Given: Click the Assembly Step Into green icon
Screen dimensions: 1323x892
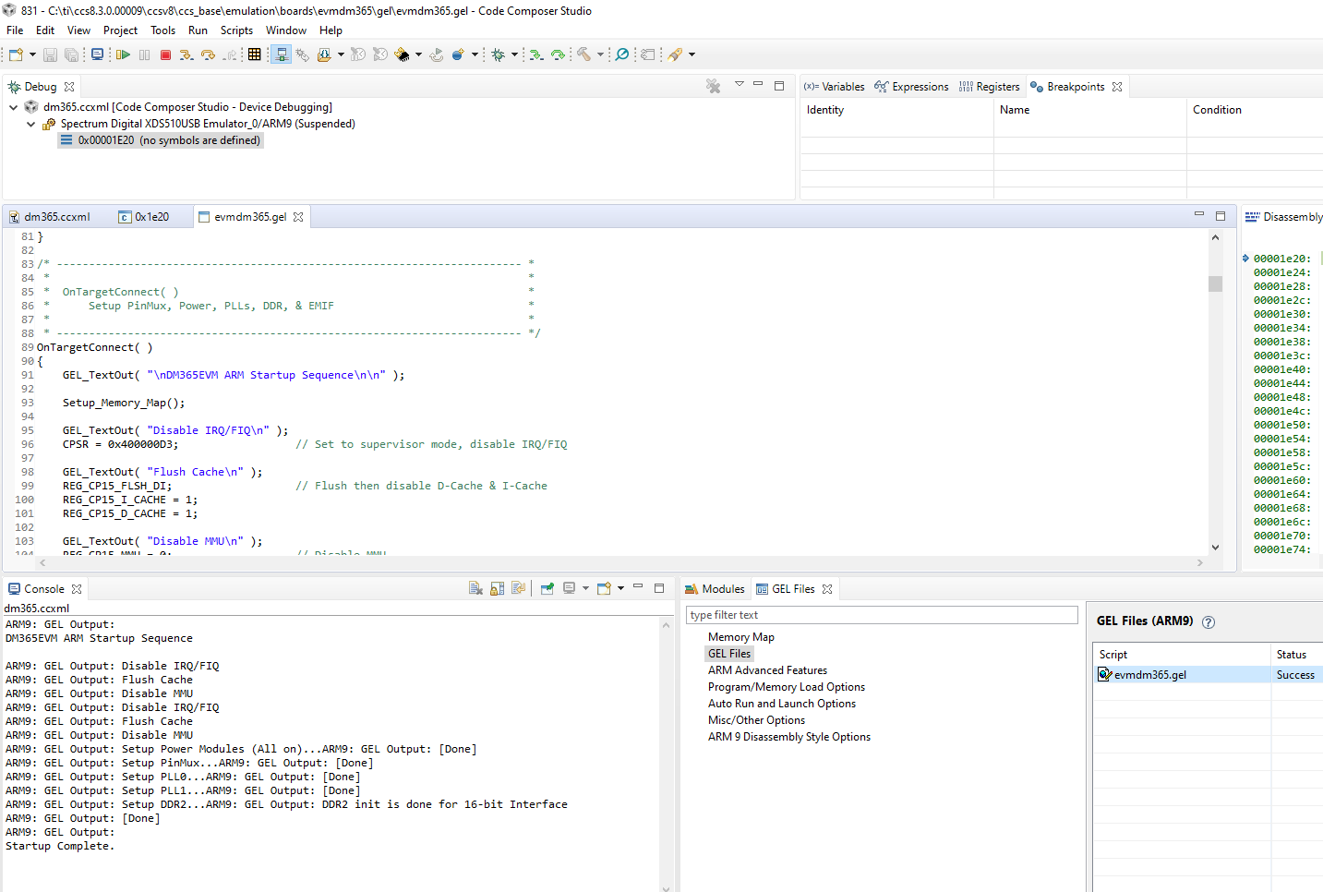Looking at the screenshot, I should (x=535, y=54).
